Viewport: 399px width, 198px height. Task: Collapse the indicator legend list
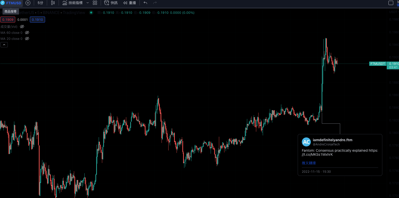[4, 45]
